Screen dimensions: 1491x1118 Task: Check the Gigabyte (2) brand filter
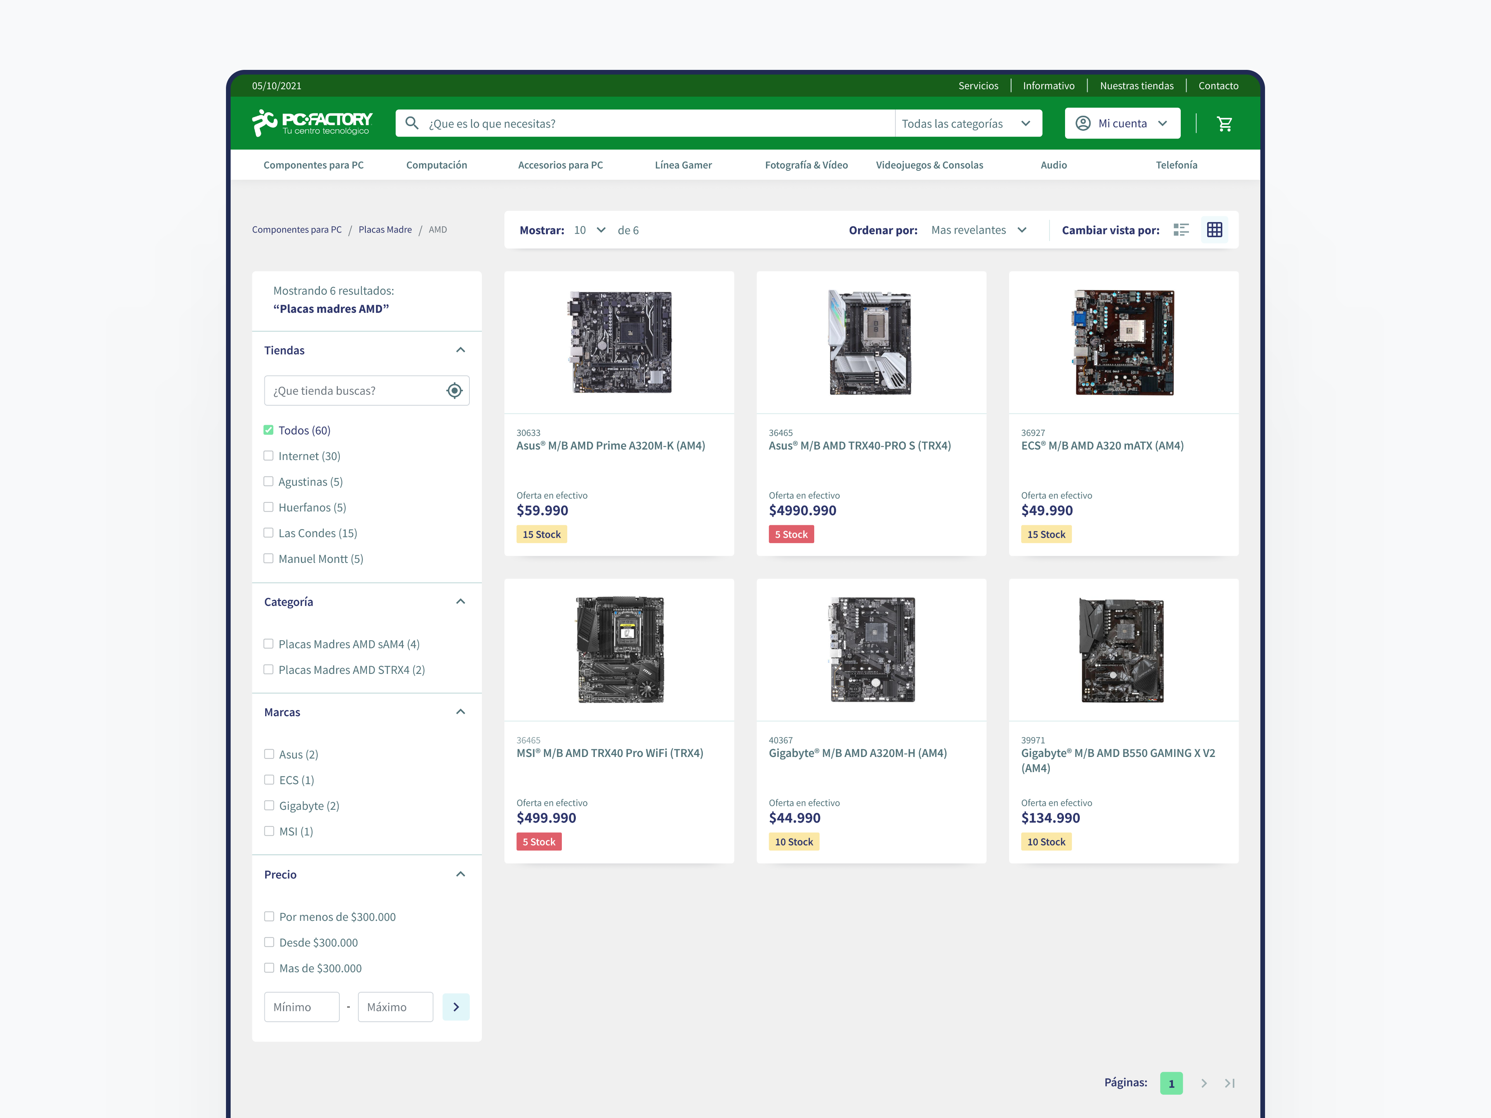tap(269, 806)
